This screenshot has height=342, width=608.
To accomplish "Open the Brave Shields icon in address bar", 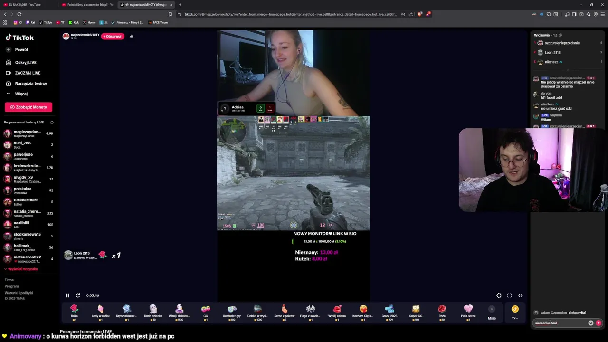I will coord(419,14).
